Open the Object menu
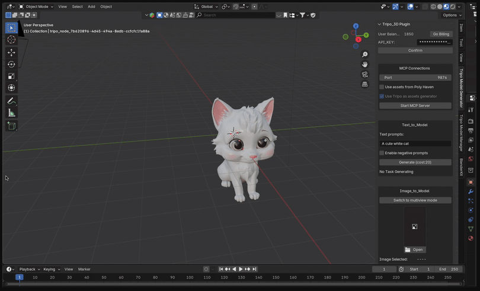 click(106, 7)
